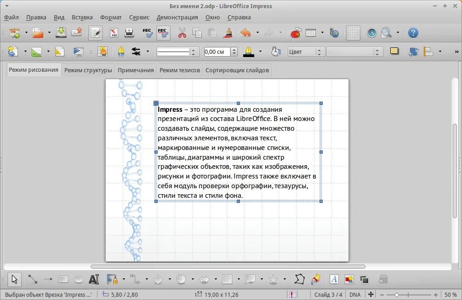Choose the Select arrow tool
The width and height of the screenshot is (462, 300).
tap(14, 279)
